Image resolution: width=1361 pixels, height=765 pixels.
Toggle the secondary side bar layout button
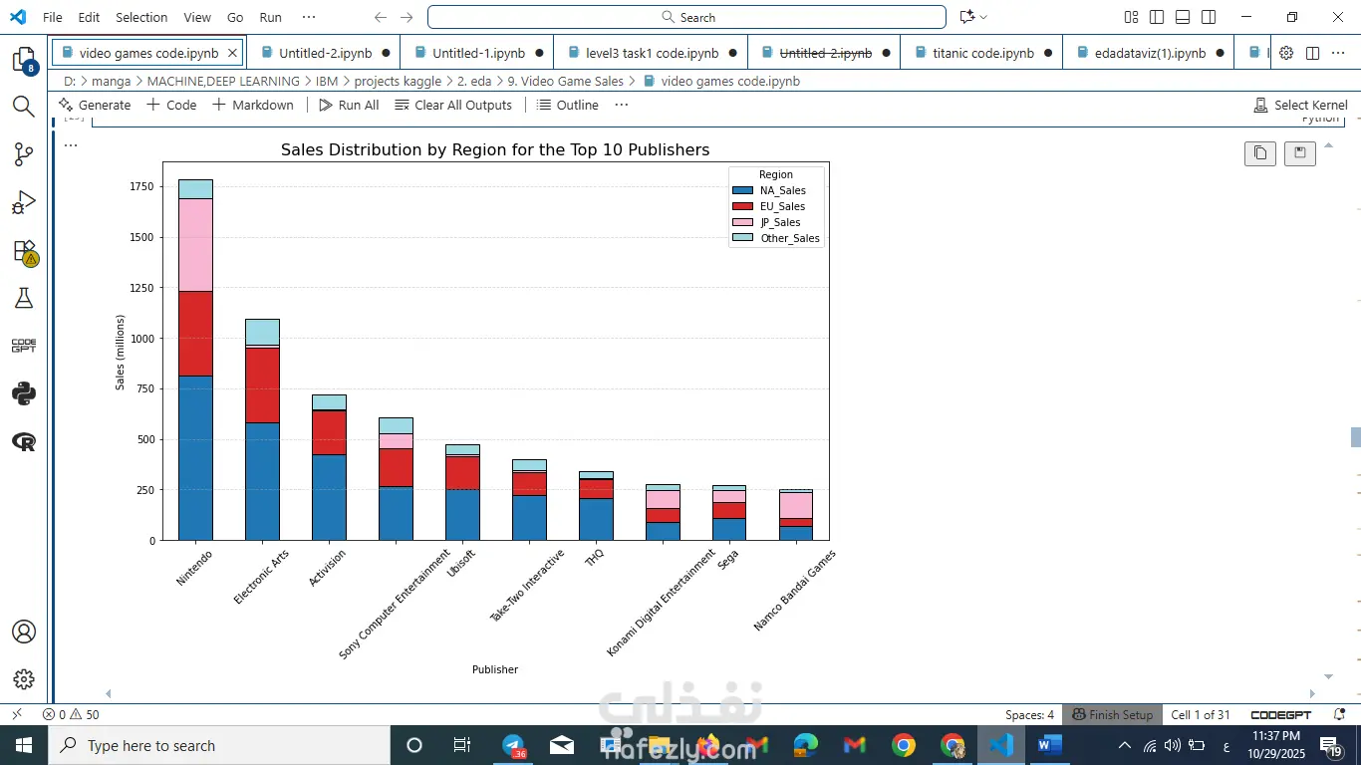tap(1209, 17)
